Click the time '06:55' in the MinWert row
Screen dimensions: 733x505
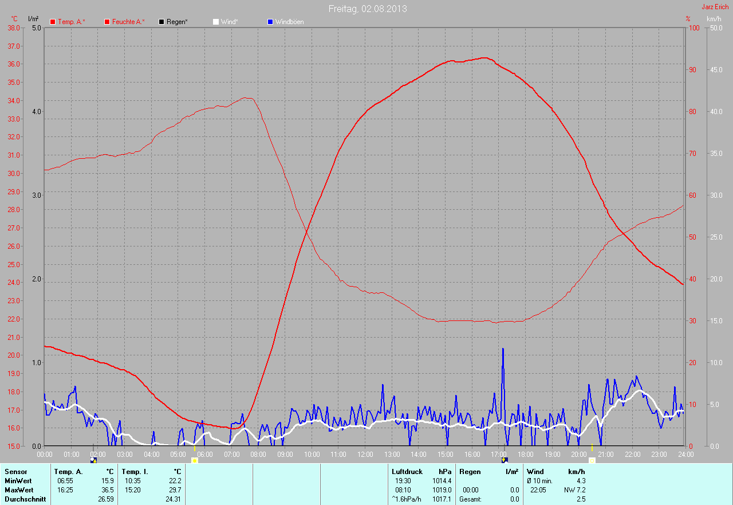pyautogui.click(x=65, y=481)
